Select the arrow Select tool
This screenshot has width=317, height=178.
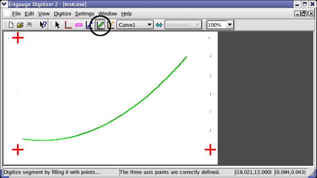click(x=57, y=25)
